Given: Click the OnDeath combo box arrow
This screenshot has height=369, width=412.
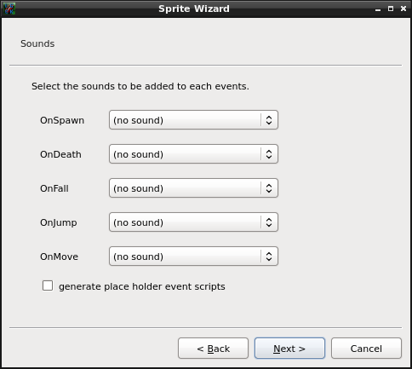Looking at the screenshot, I should point(269,154).
